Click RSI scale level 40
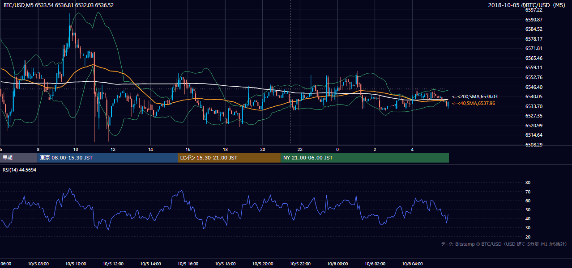Viewport: 572px width, 268px height. (x=528, y=218)
